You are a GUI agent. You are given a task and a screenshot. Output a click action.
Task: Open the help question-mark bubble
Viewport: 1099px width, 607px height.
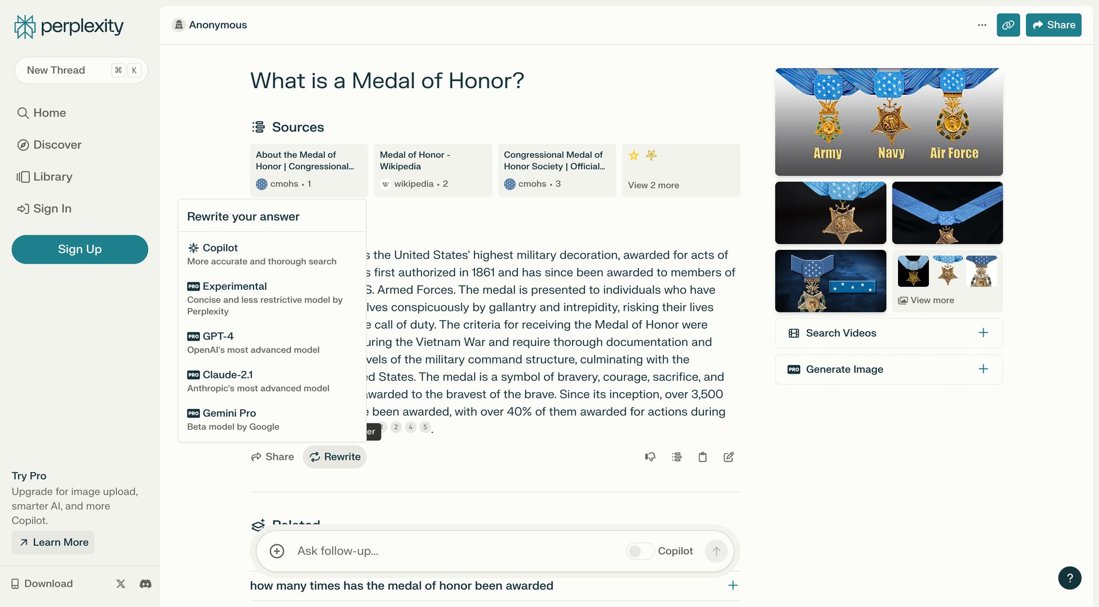coord(1070,578)
